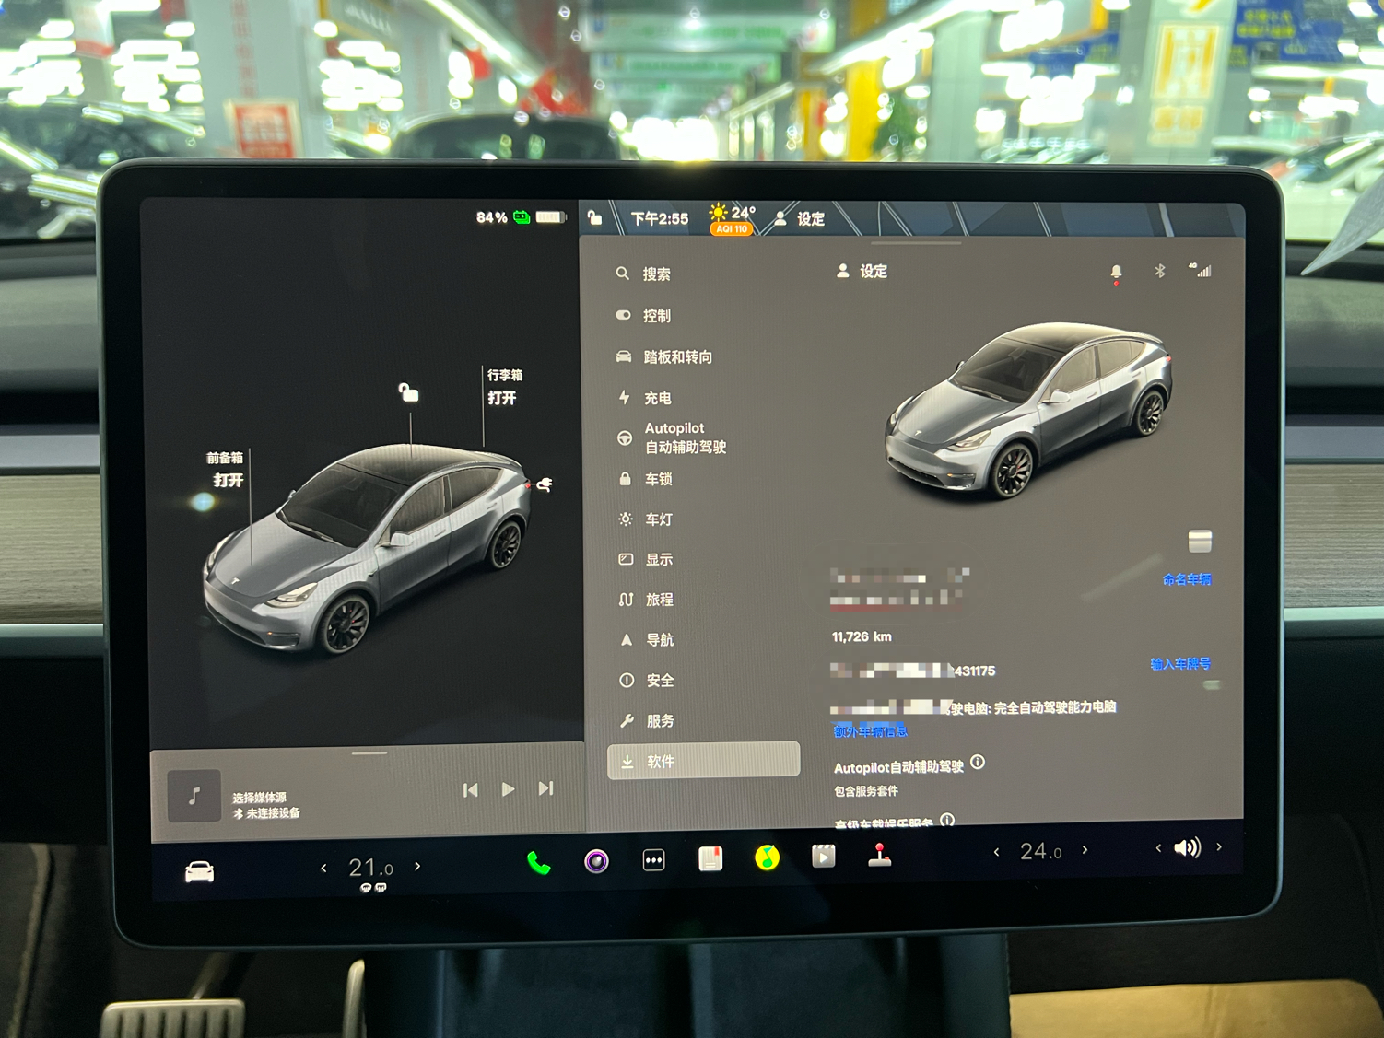Open the 充电 charging menu
1384x1038 pixels.
tap(645, 398)
